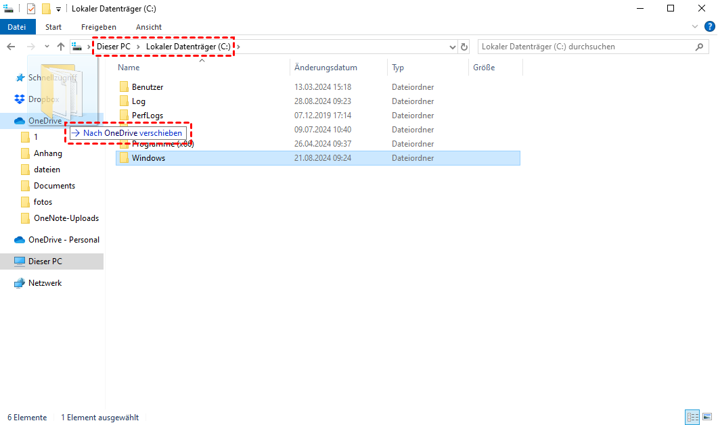718x425 pixels.
Task: Open the Datei menu
Action: point(17,27)
